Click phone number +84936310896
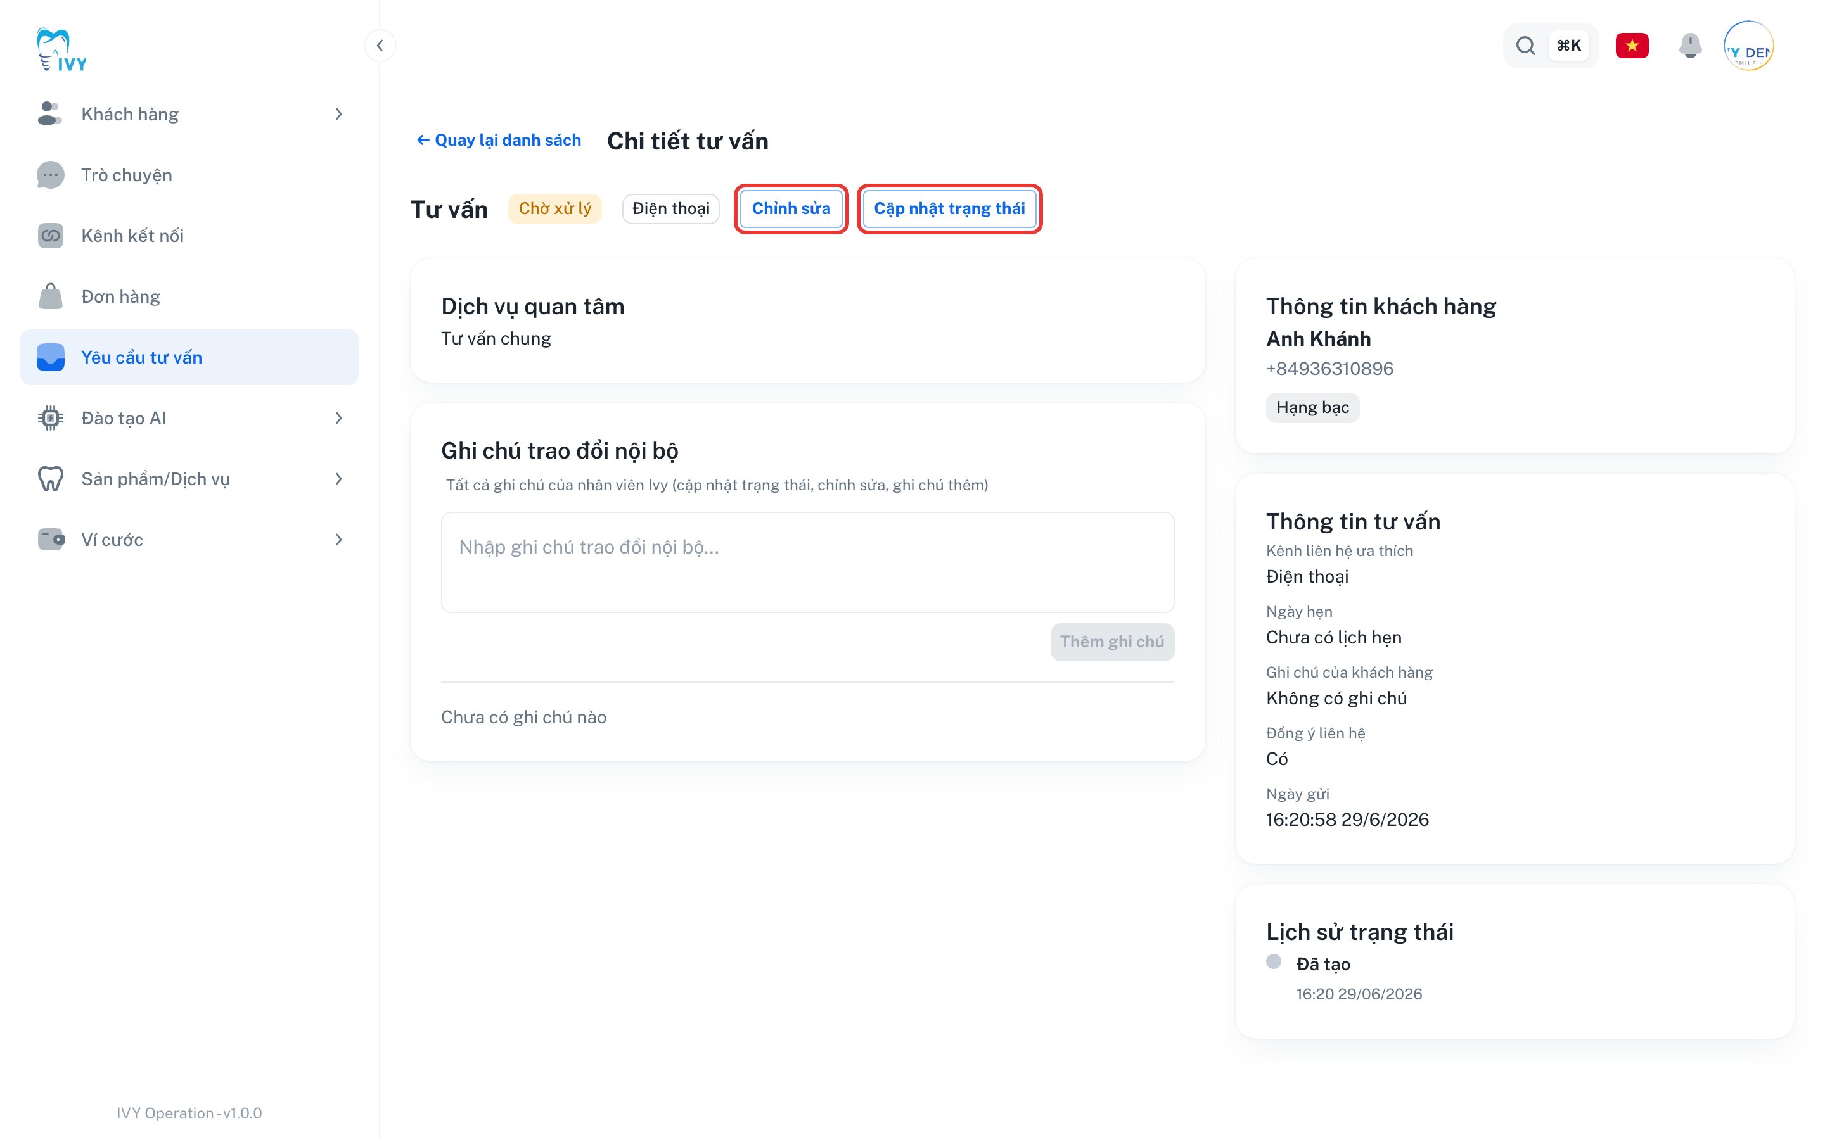The width and height of the screenshot is (1825, 1140). [1329, 369]
